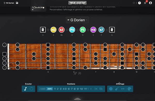
Task: Click the open low string square root note
Action: (4, 54)
